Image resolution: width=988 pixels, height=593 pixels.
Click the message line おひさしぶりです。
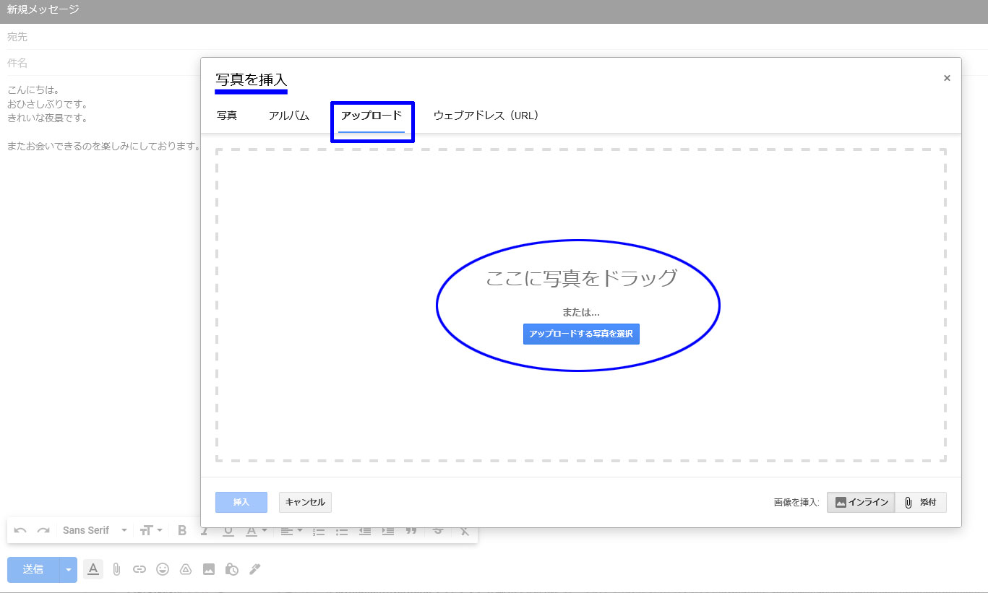pos(47,104)
